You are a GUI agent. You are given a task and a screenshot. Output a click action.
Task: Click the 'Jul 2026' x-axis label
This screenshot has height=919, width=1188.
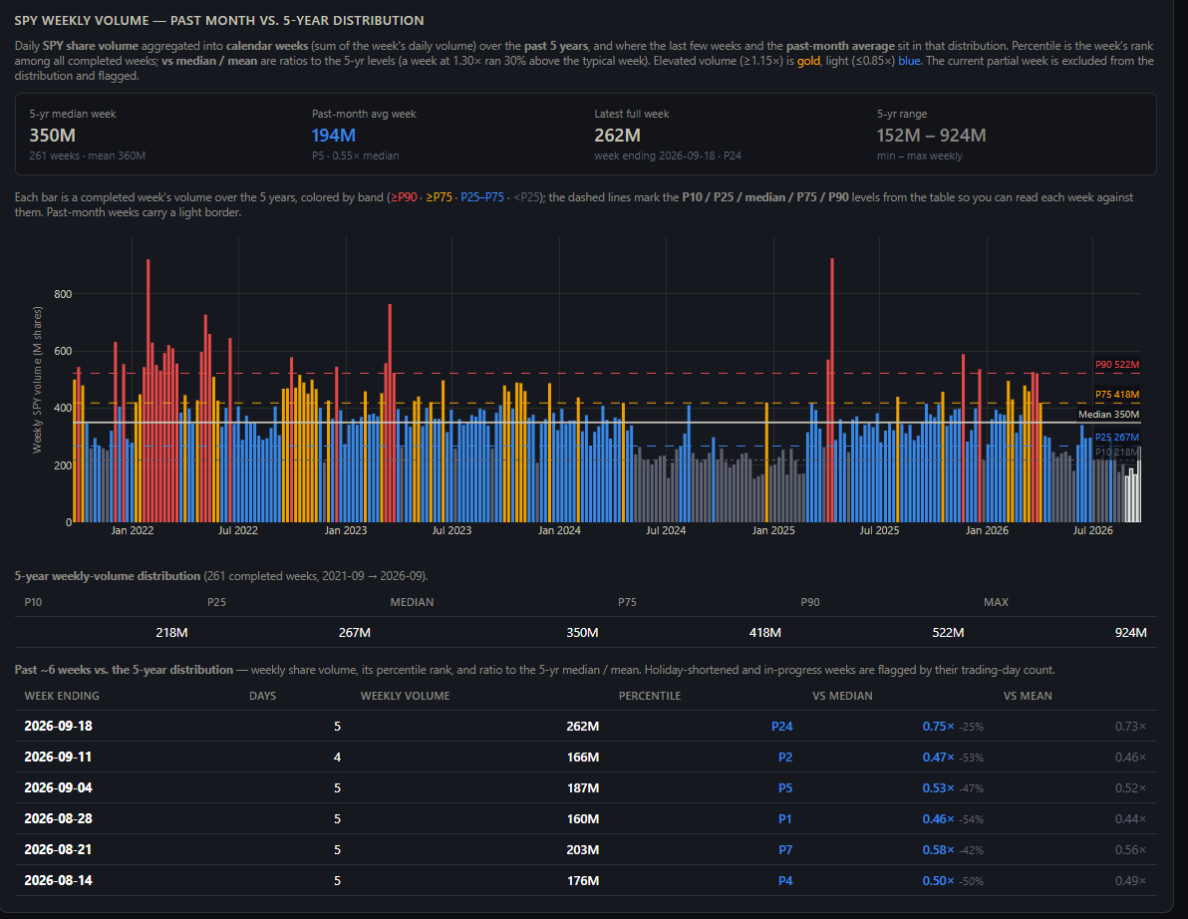click(x=1092, y=530)
